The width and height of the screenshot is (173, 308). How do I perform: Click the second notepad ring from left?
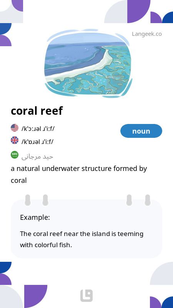click(45, 200)
